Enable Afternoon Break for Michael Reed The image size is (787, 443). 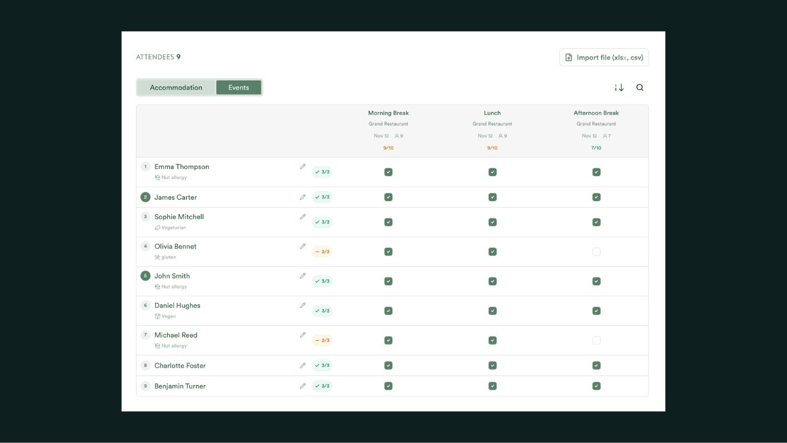tap(596, 340)
